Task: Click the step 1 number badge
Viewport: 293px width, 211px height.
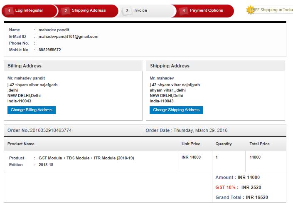Action: 9,11
